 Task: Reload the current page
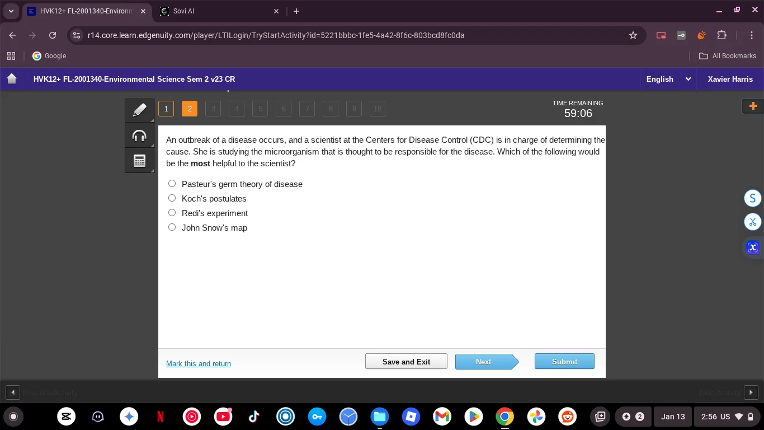53,35
